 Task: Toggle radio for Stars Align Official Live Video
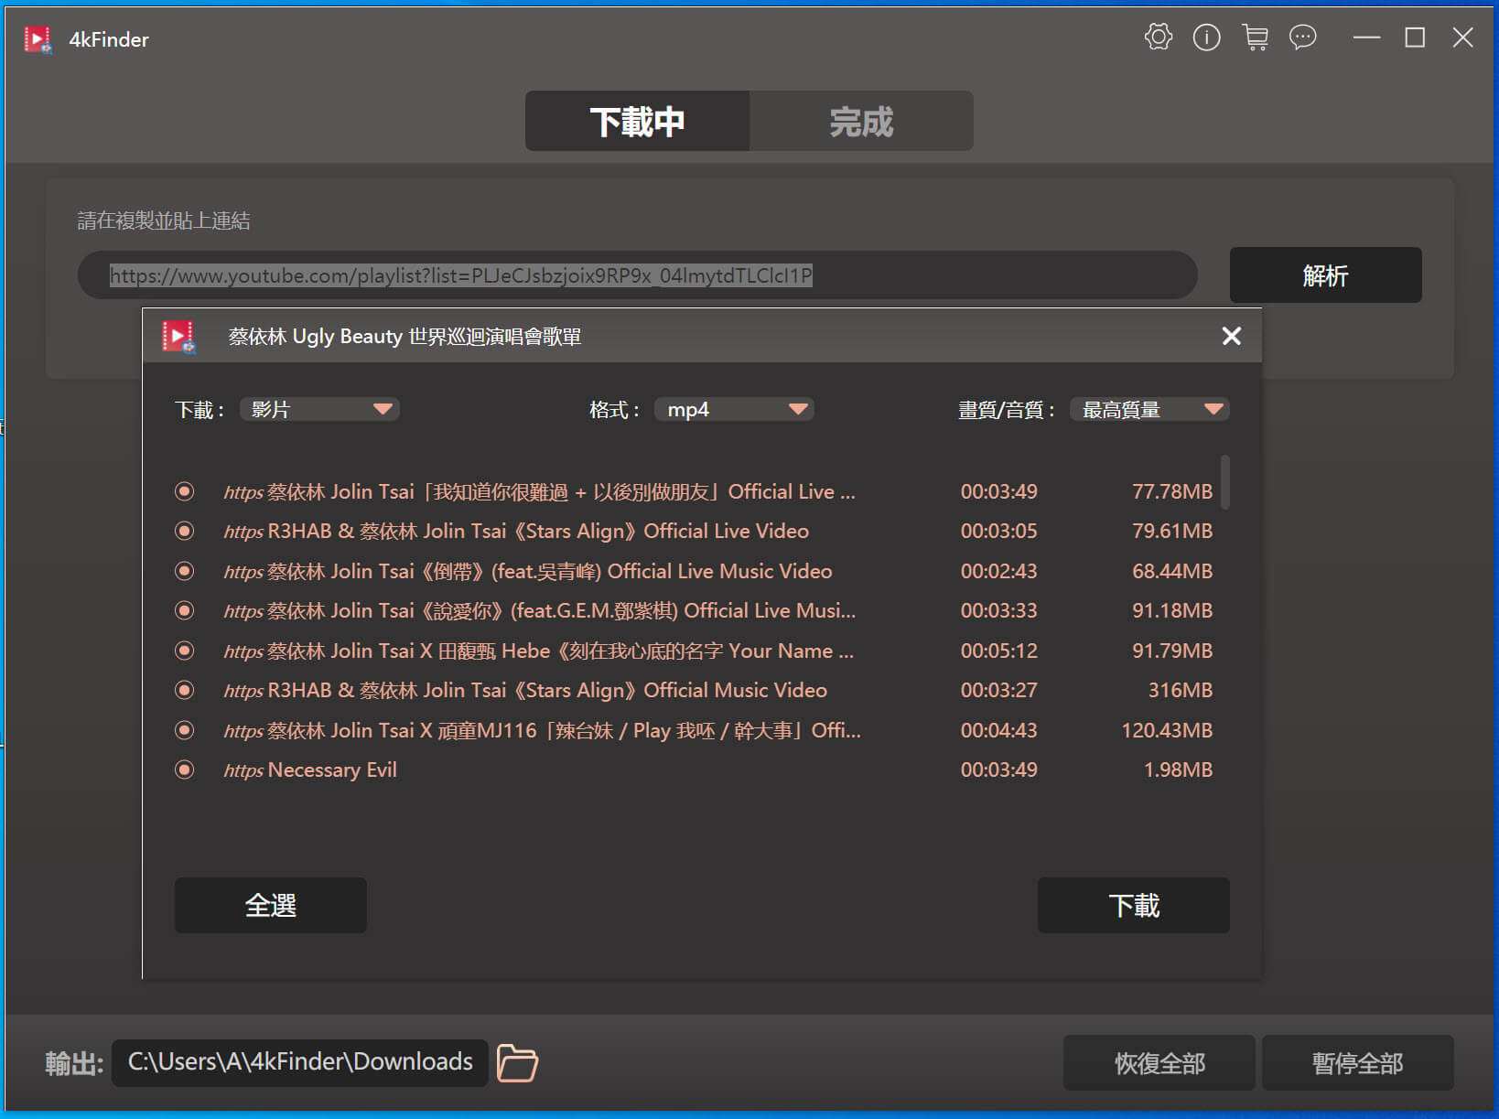click(184, 531)
